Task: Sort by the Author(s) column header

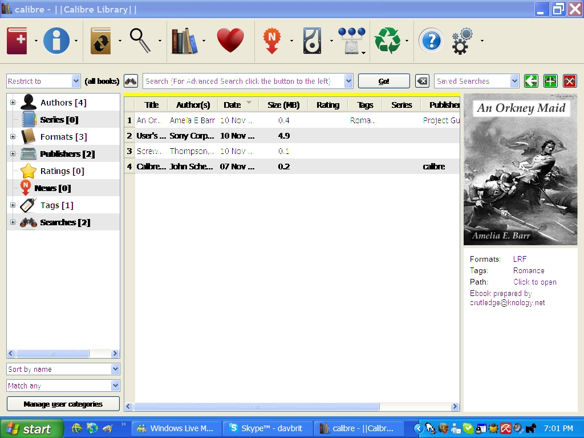Action: click(193, 105)
